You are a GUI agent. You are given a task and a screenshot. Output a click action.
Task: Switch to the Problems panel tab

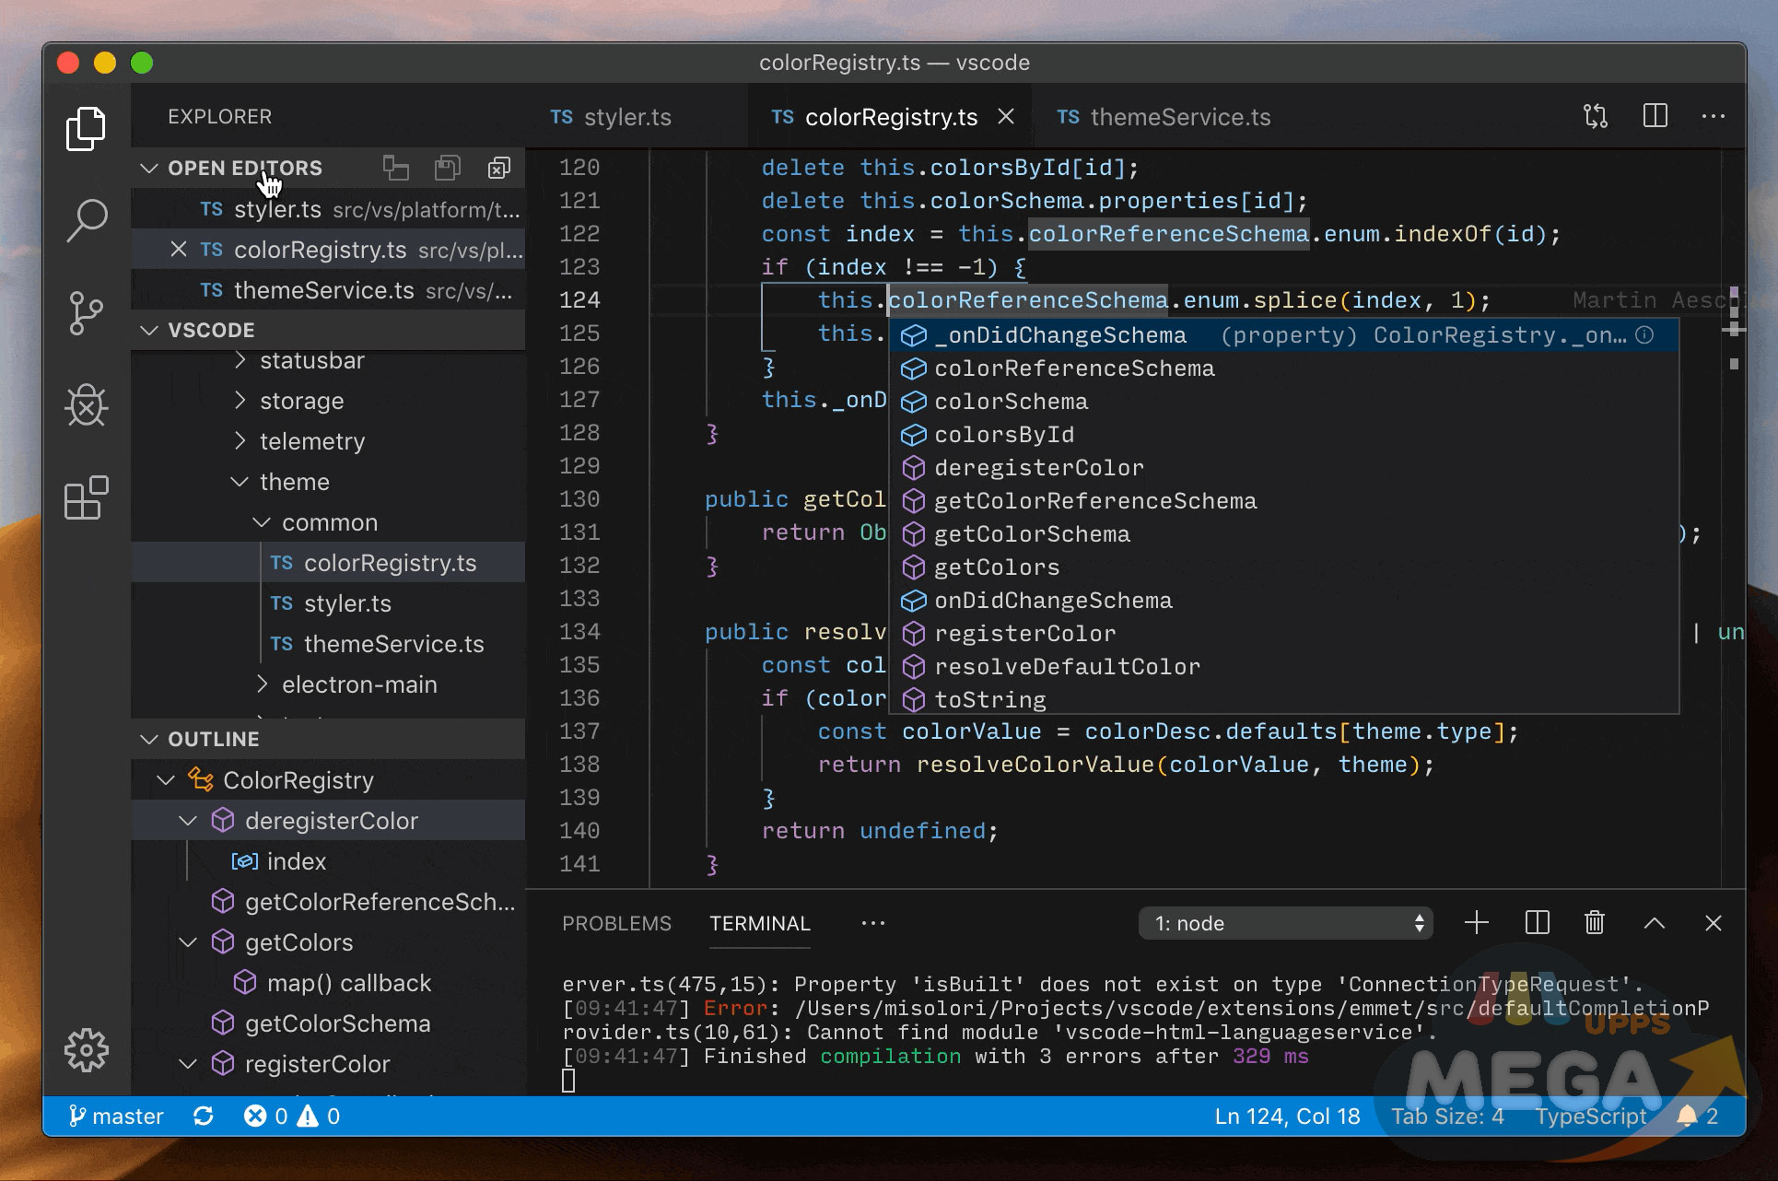(616, 923)
